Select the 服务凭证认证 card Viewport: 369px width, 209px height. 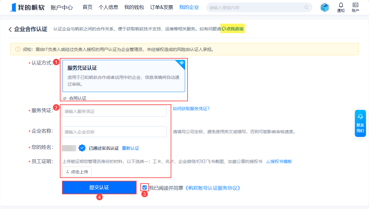click(124, 76)
